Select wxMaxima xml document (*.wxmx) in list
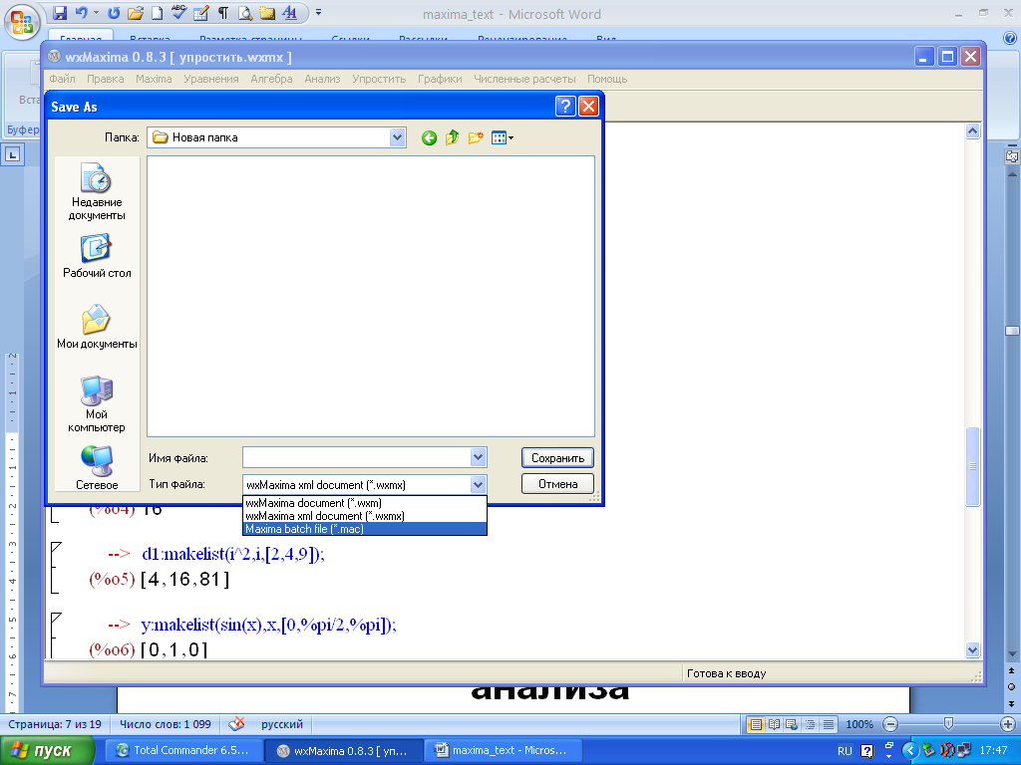Screen dimensions: 1021x765 pos(365,516)
